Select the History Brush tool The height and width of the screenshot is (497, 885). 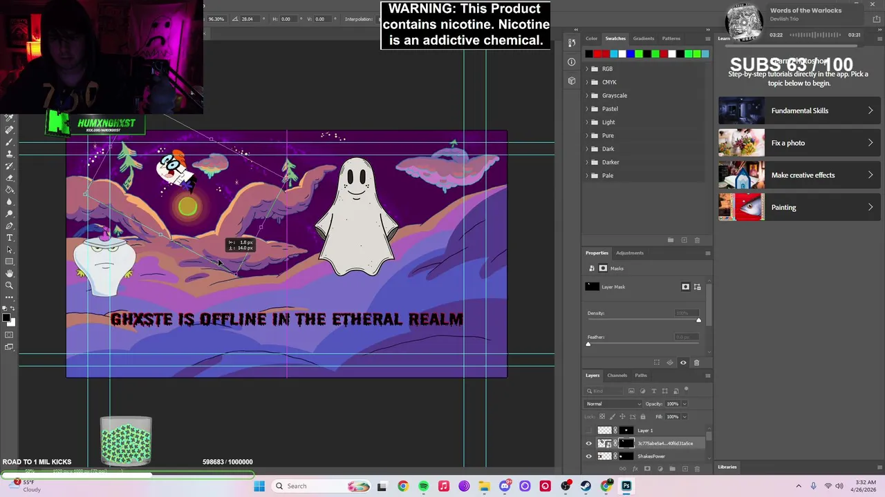click(10, 166)
